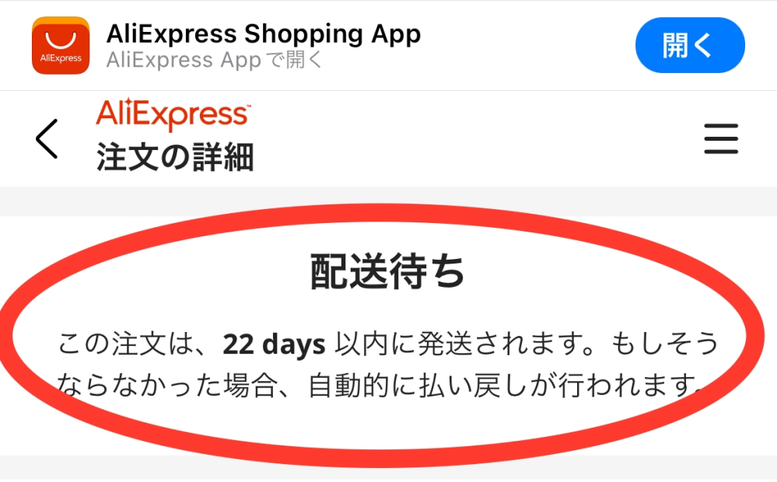Tap the 開く button

690,45
